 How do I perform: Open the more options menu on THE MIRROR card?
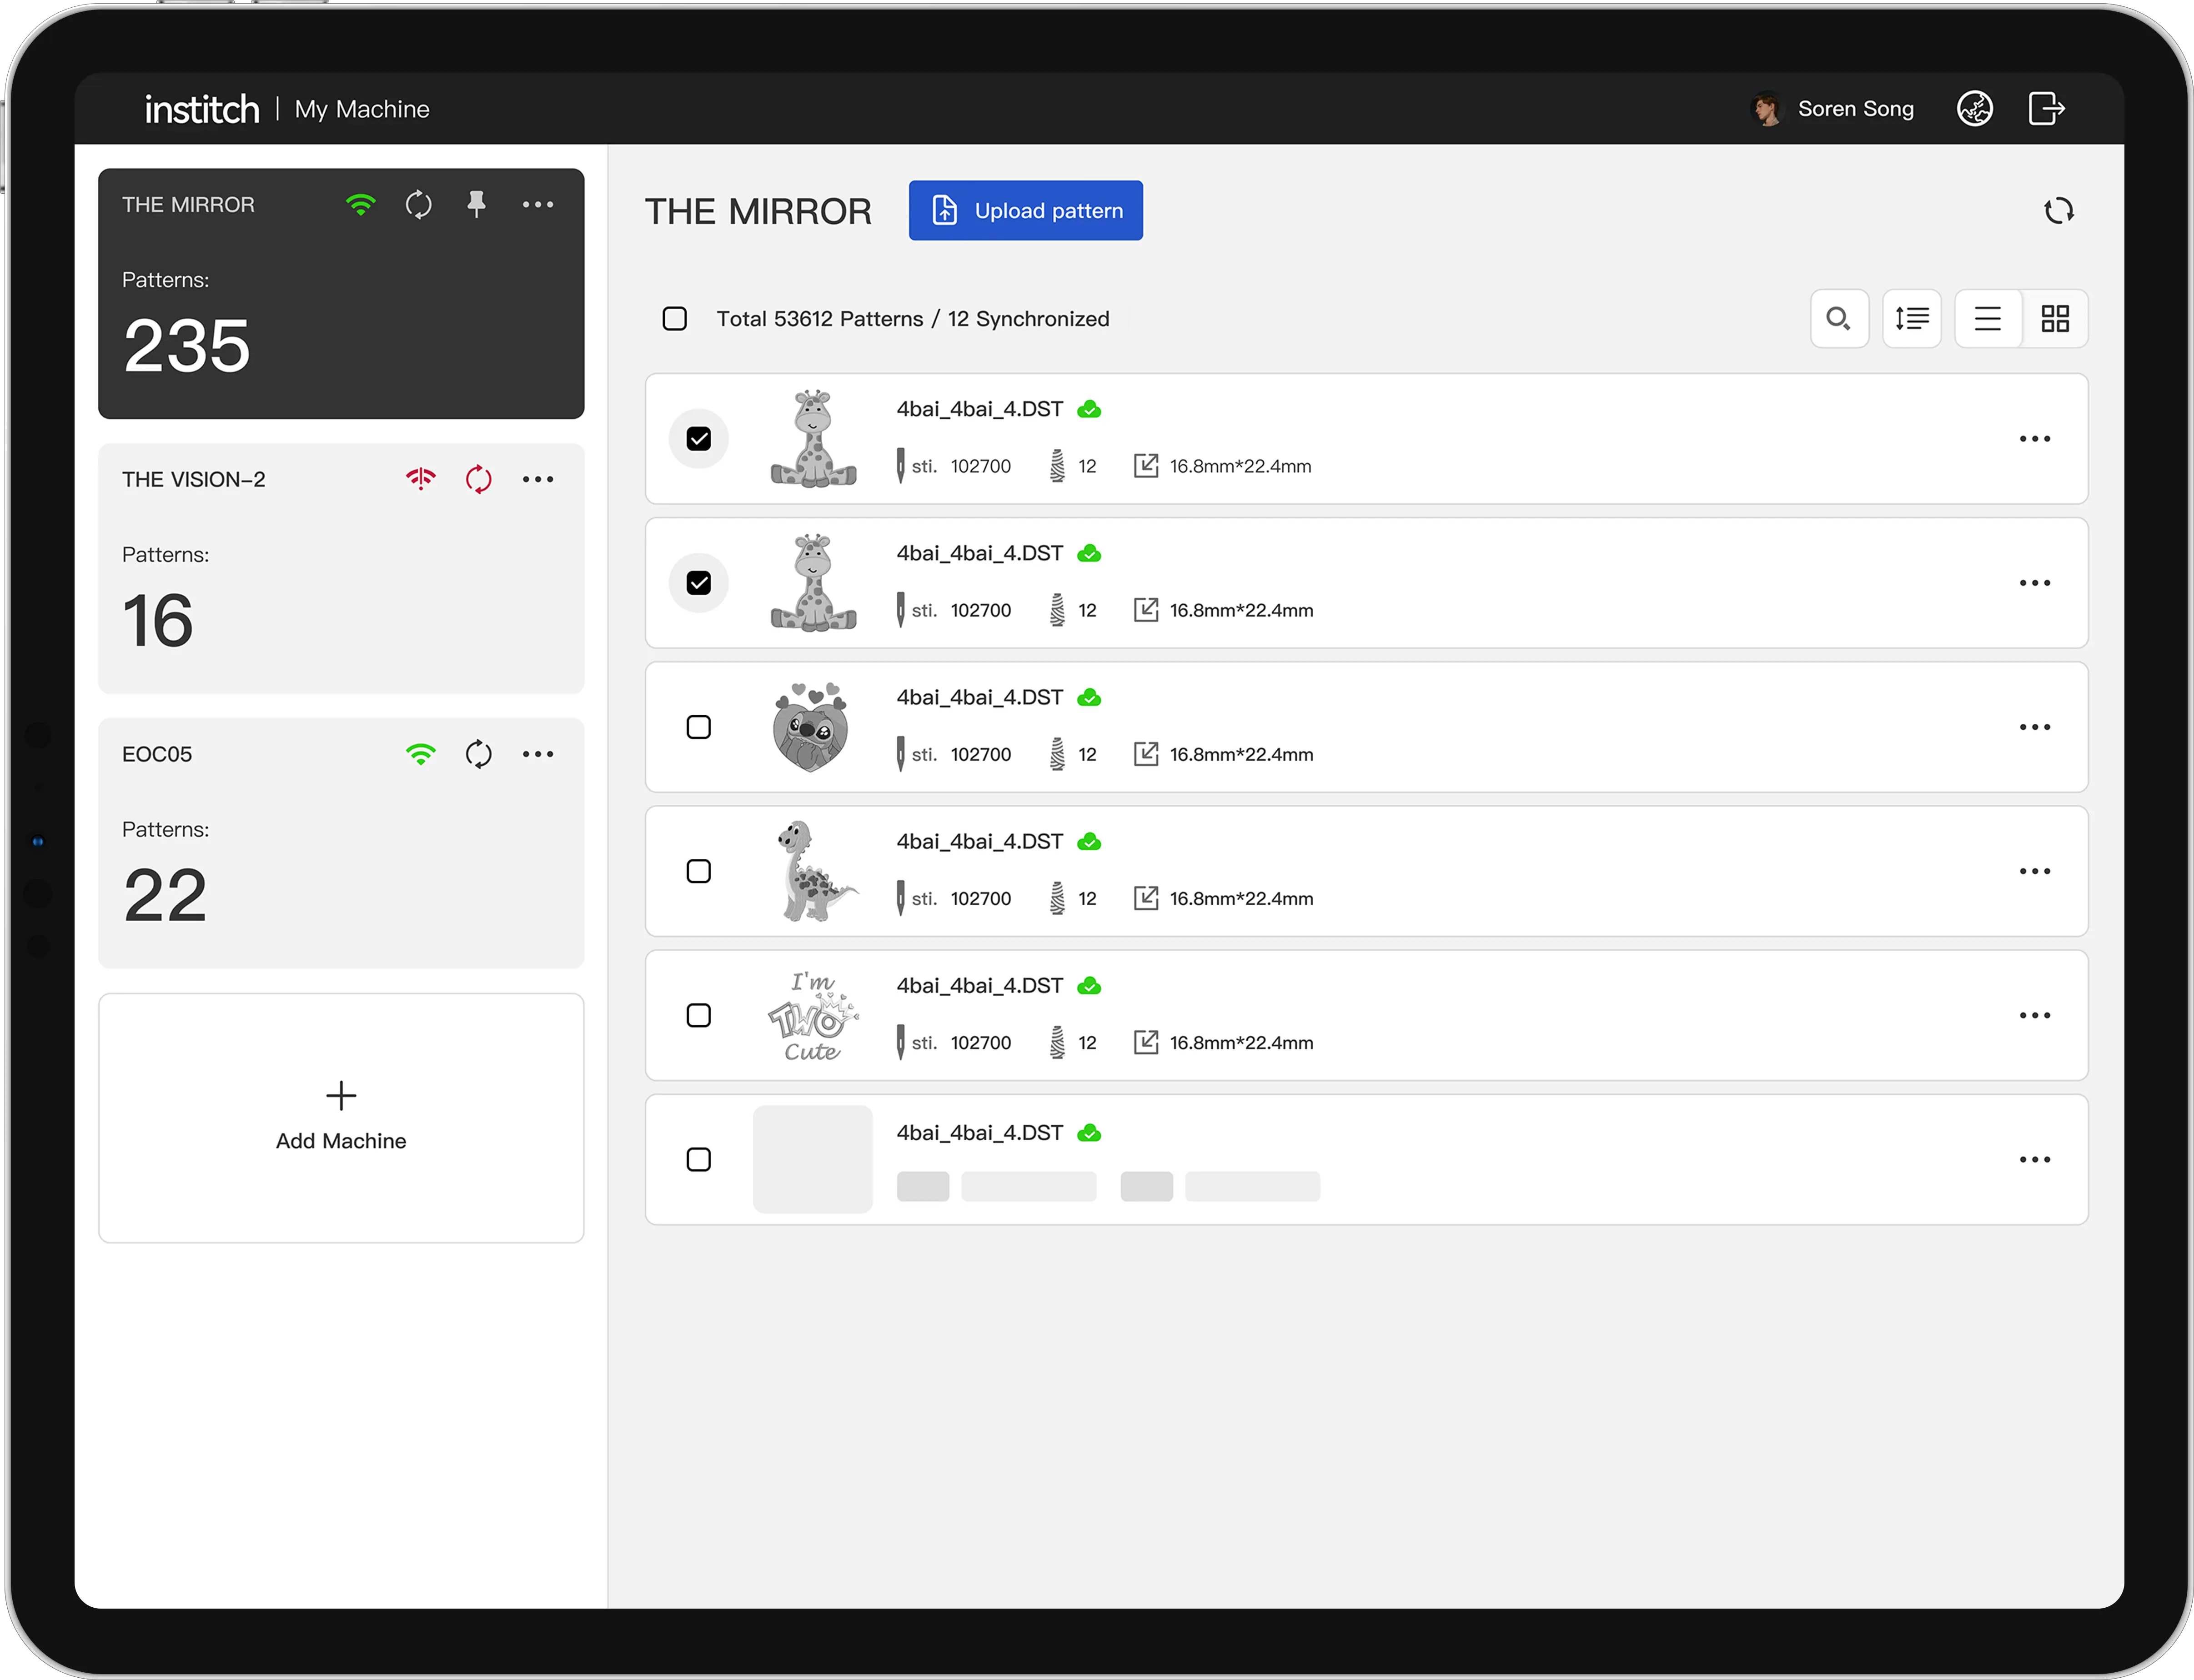coord(538,204)
